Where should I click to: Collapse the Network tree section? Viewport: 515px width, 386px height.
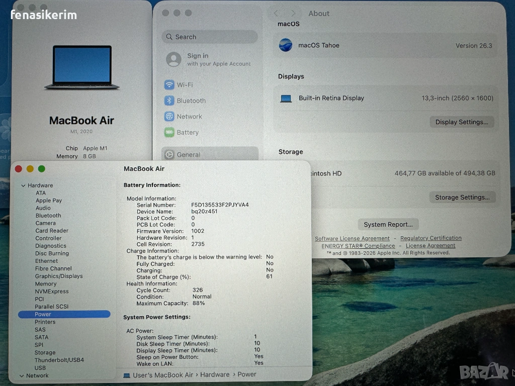22,376
